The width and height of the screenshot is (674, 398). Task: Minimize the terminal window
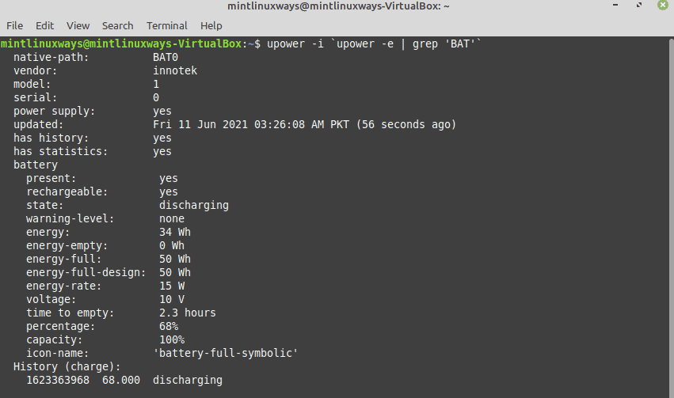615,6
